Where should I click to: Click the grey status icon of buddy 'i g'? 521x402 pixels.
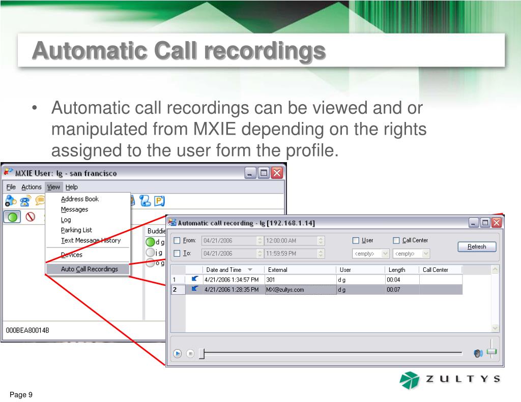[x=150, y=252]
